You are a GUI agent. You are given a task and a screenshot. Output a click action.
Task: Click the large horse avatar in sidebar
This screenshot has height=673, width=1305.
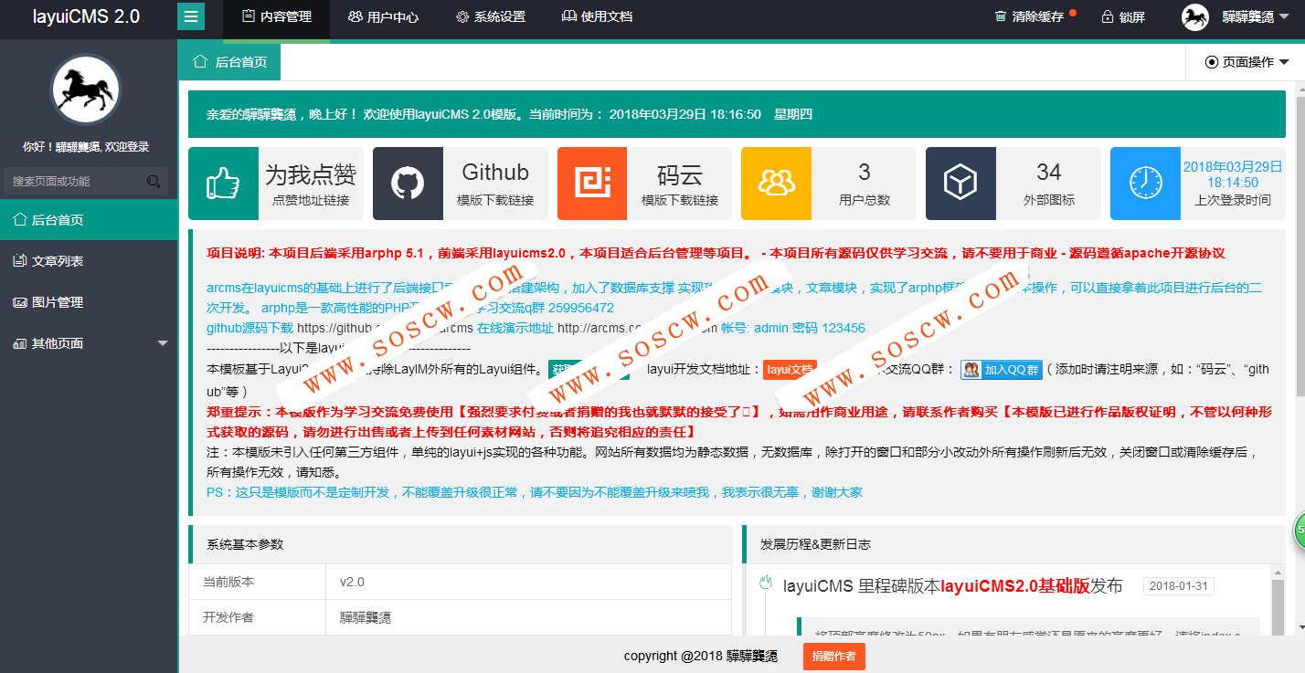(x=86, y=89)
